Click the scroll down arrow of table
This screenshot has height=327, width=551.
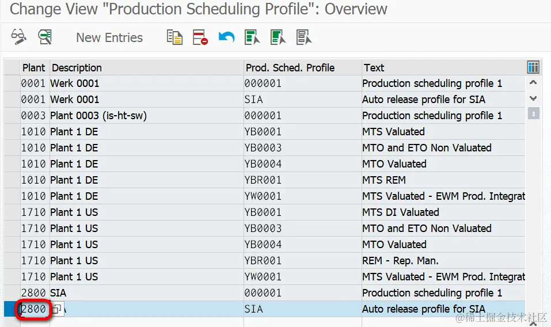coord(533,98)
